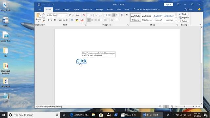Decrease font size with Shrink Font icon
The image size is (210, 118).
pyautogui.click(x=73, y=15)
